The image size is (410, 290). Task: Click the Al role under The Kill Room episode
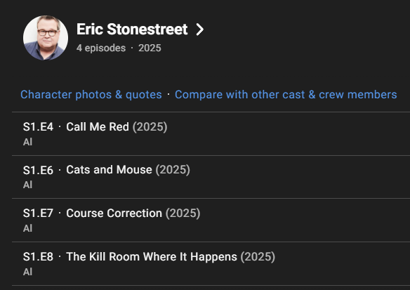point(27,272)
